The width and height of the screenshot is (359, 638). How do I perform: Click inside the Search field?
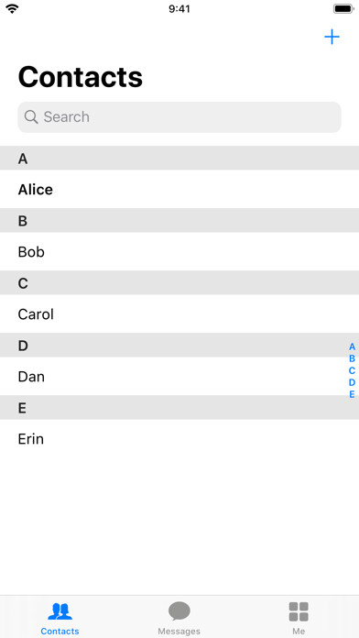pos(179,117)
